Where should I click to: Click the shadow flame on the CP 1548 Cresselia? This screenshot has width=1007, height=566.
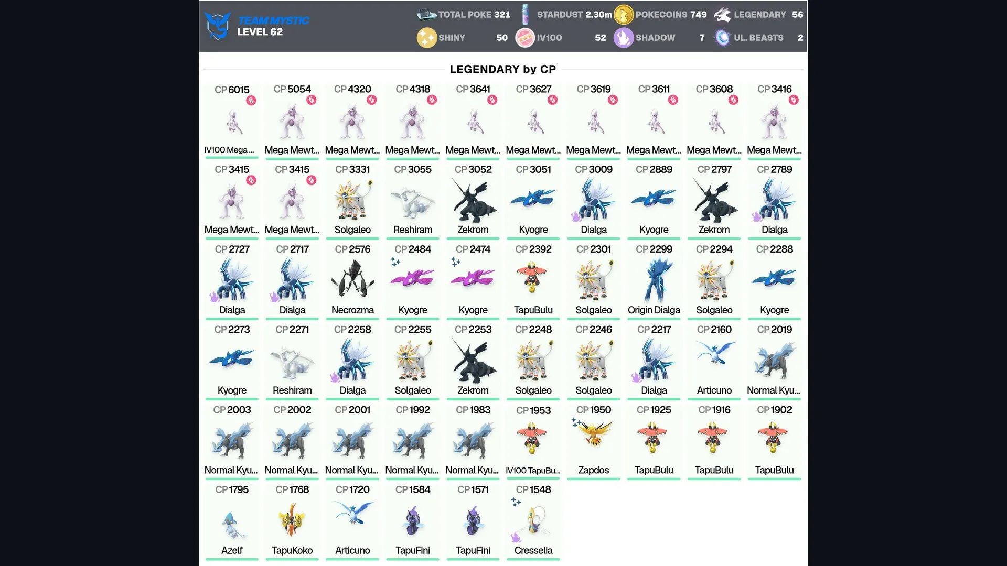point(516,537)
